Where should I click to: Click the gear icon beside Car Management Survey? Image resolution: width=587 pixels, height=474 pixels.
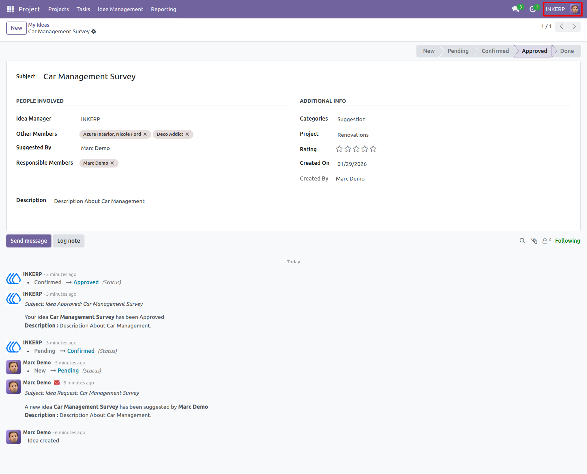tap(94, 31)
